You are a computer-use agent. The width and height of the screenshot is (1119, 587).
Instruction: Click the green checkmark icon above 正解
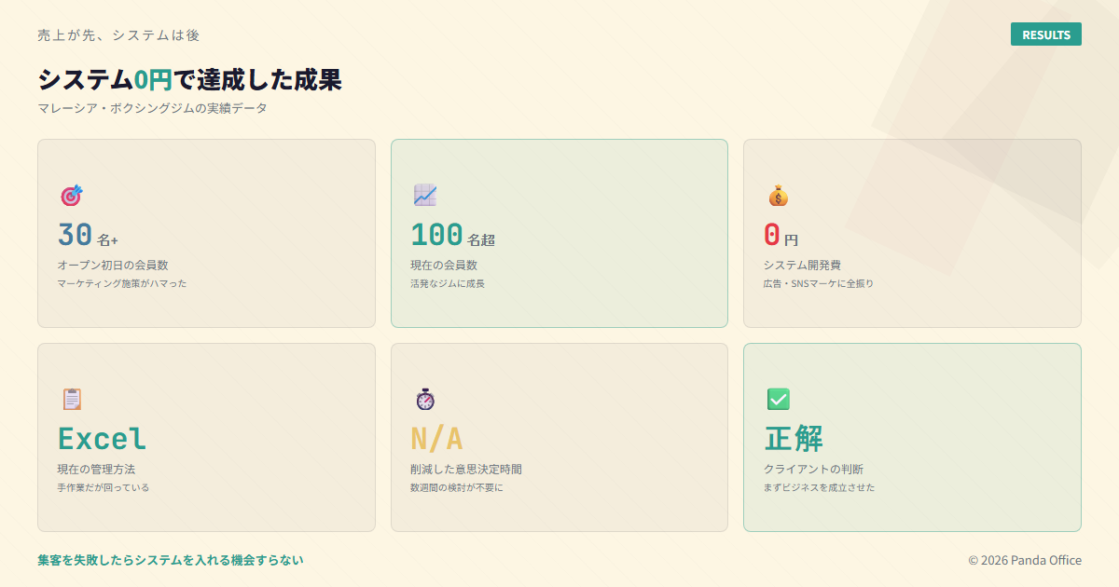[x=778, y=399]
